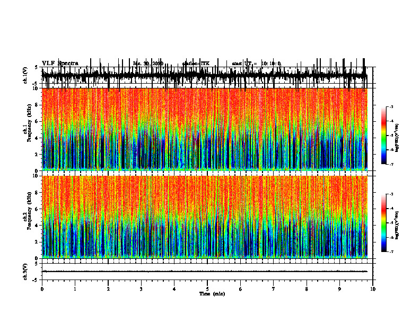Click time axis tick label '7'

[274, 289]
